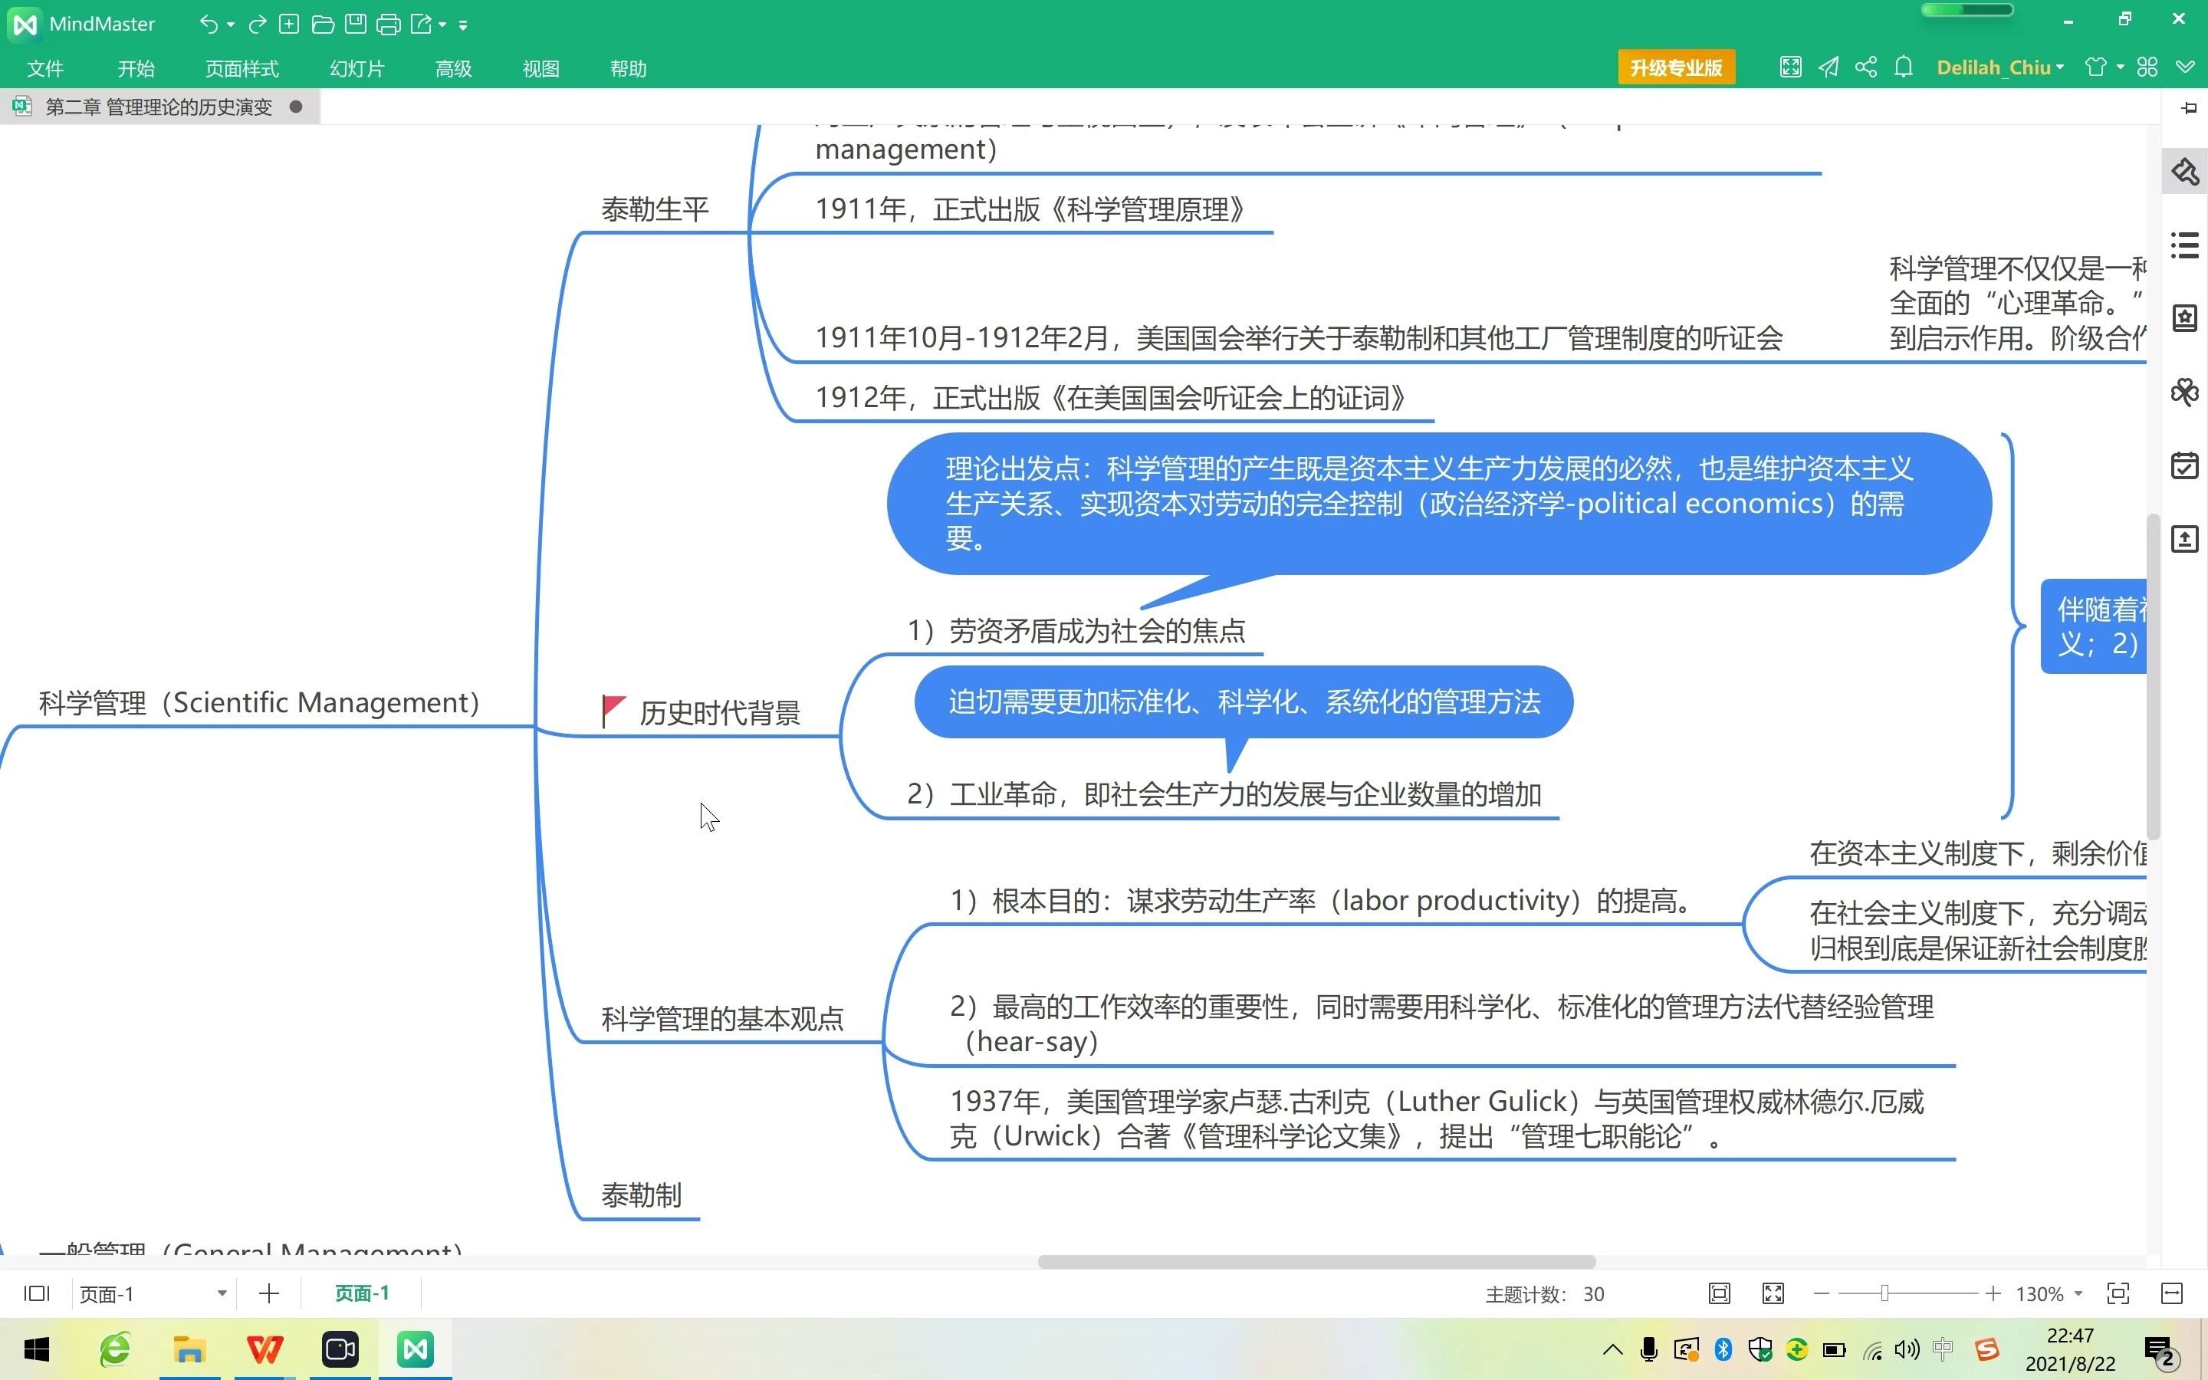Create a new document with the plus-box icon
Screen dimensions: 2208x1380
pos(289,25)
